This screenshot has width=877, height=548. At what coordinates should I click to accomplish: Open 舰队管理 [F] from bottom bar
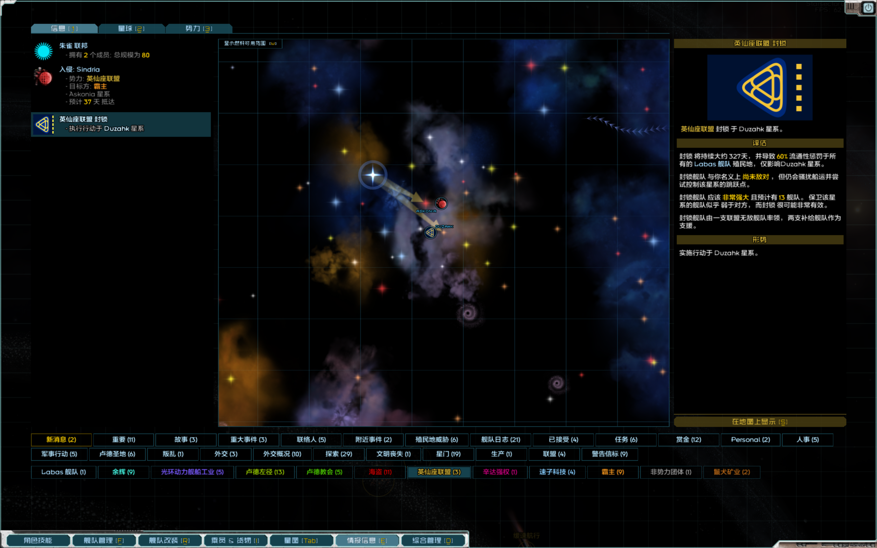[x=104, y=540]
